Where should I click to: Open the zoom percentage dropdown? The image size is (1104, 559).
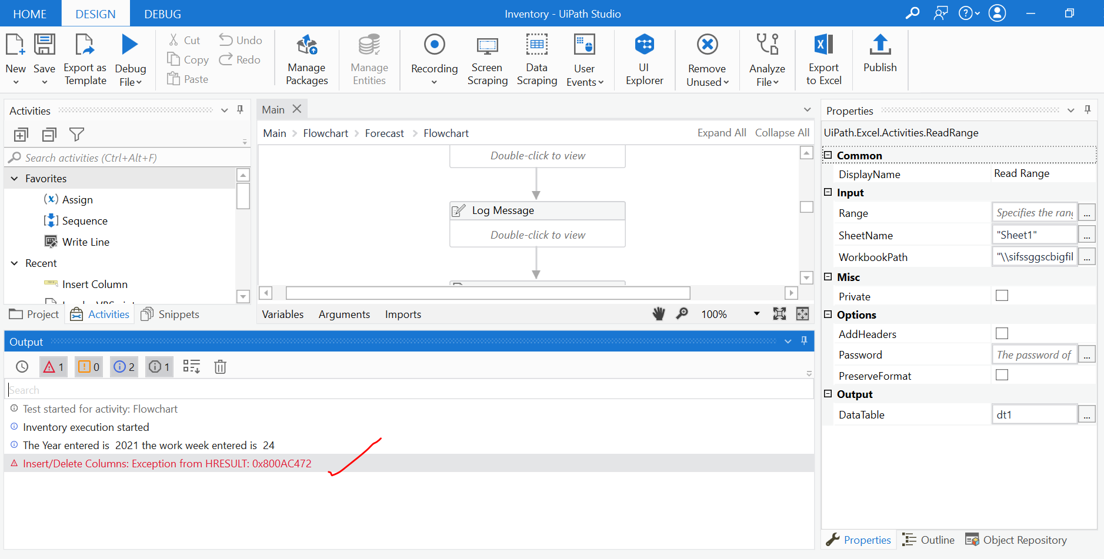[x=756, y=314]
